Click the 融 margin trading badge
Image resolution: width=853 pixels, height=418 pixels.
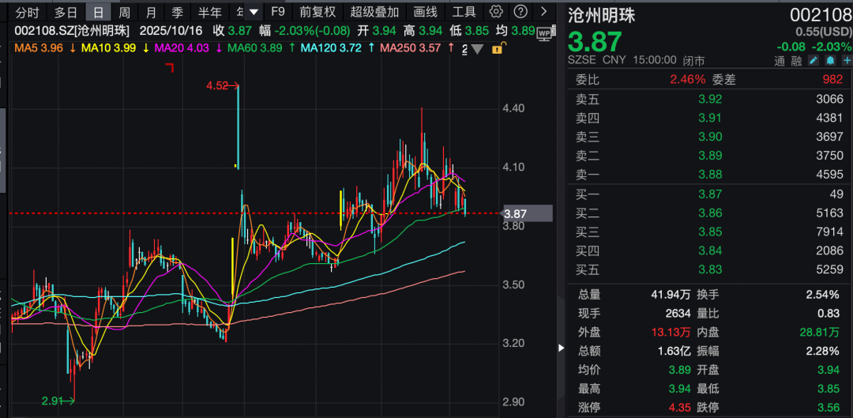797,60
